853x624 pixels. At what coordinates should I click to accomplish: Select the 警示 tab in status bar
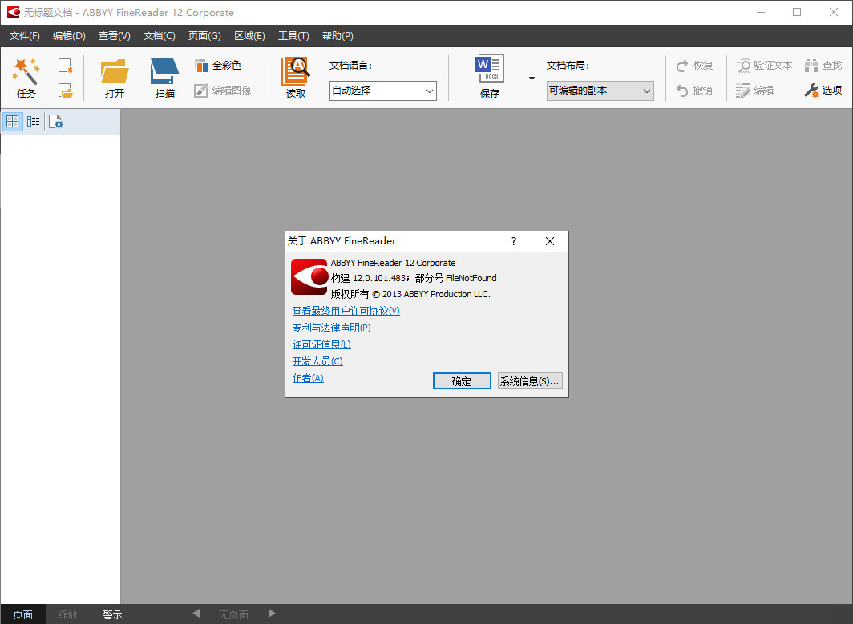coord(112,614)
